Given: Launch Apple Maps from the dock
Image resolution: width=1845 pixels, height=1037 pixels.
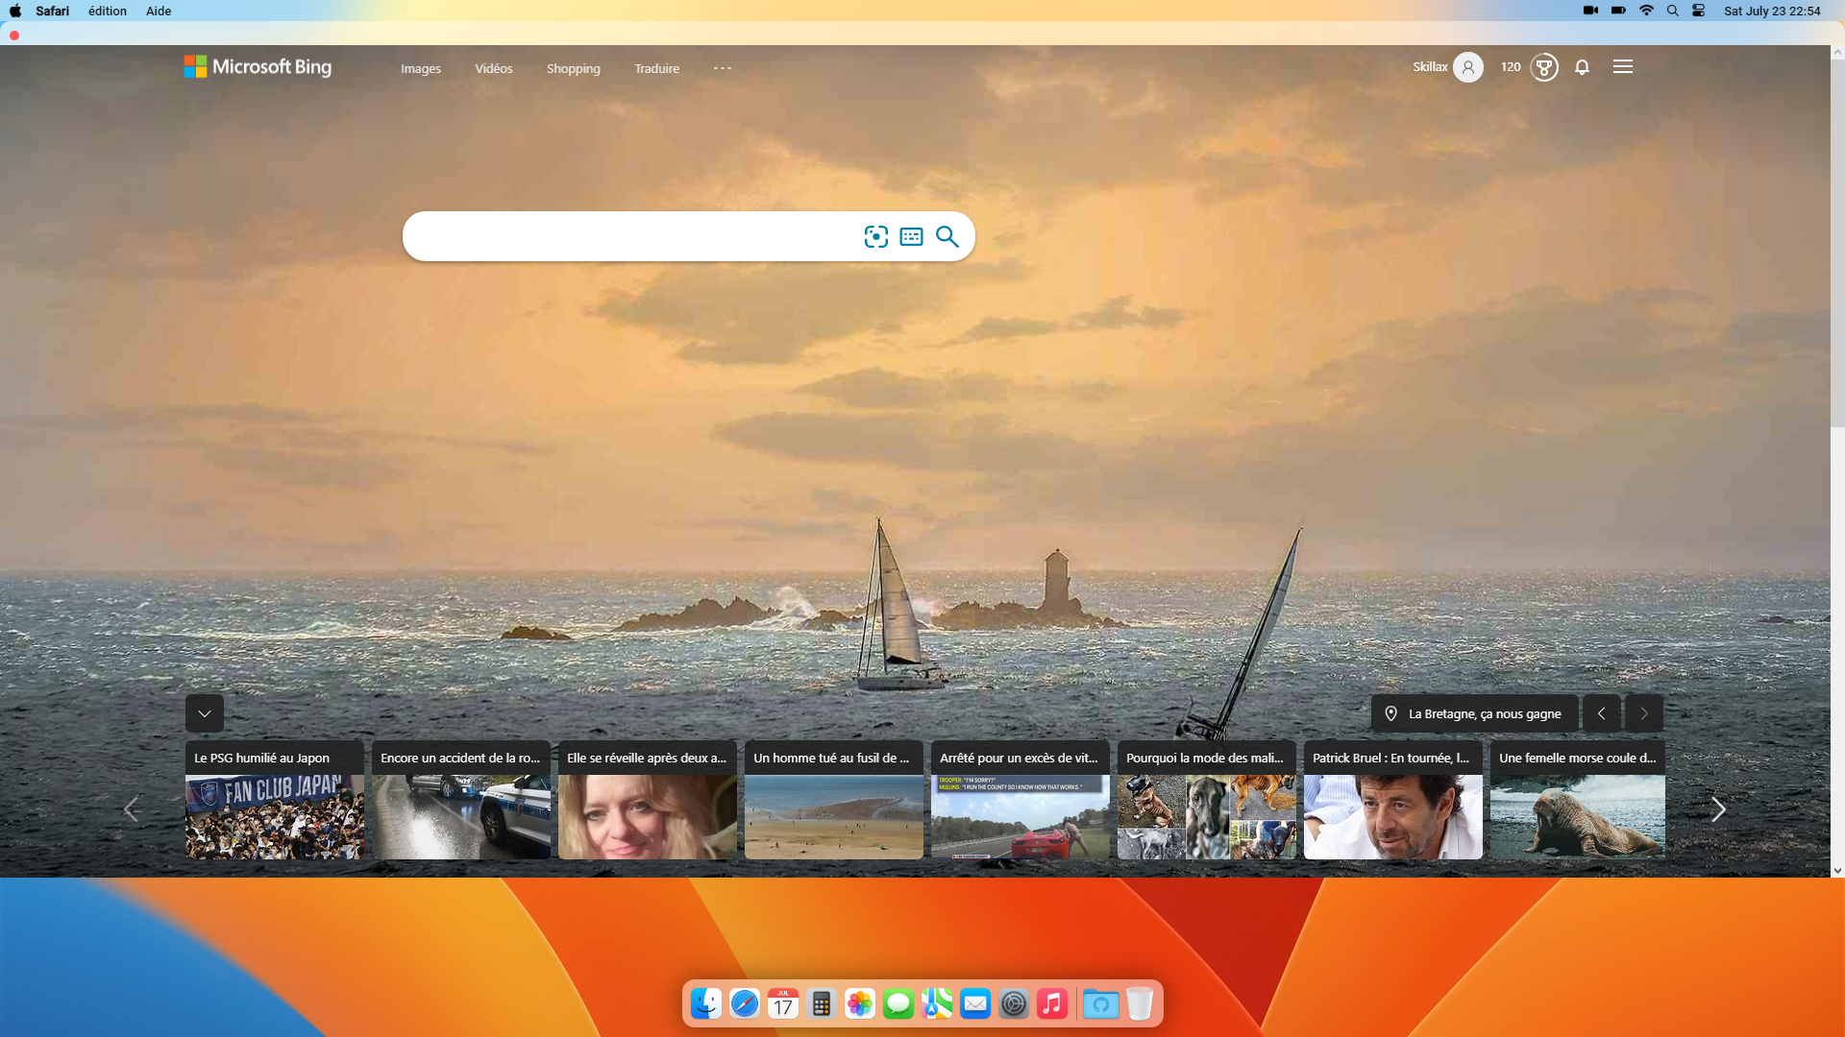Looking at the screenshot, I should (x=936, y=1003).
